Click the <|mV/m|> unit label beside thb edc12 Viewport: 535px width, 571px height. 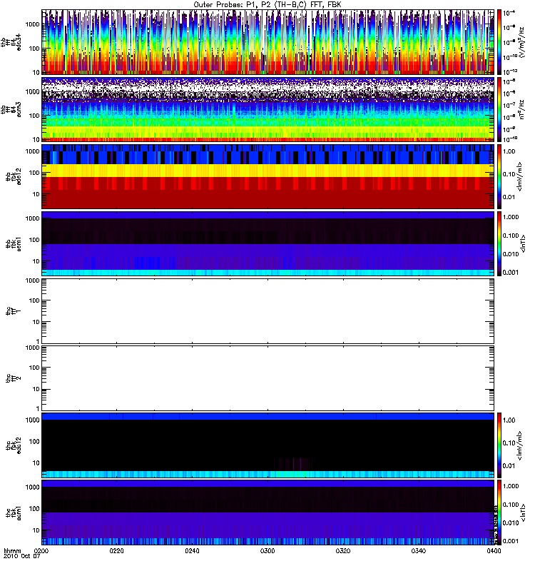(519, 176)
